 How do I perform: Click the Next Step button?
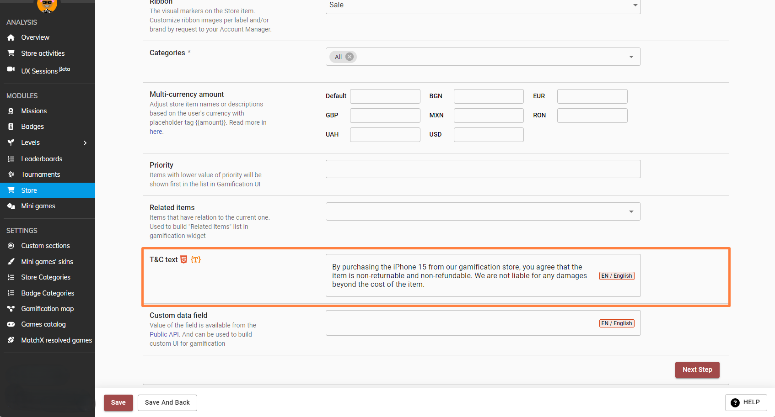tap(697, 369)
